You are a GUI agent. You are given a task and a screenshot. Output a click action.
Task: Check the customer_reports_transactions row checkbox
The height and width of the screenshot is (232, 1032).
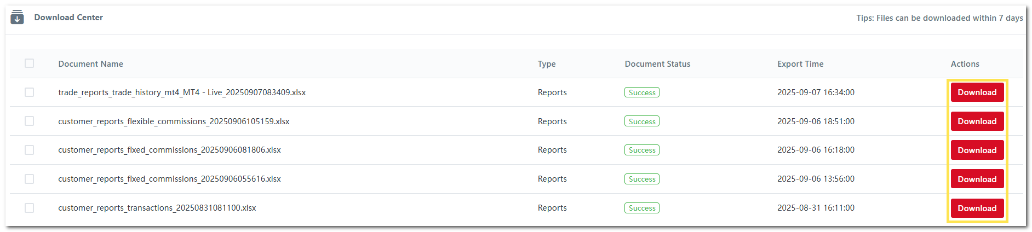click(x=30, y=208)
